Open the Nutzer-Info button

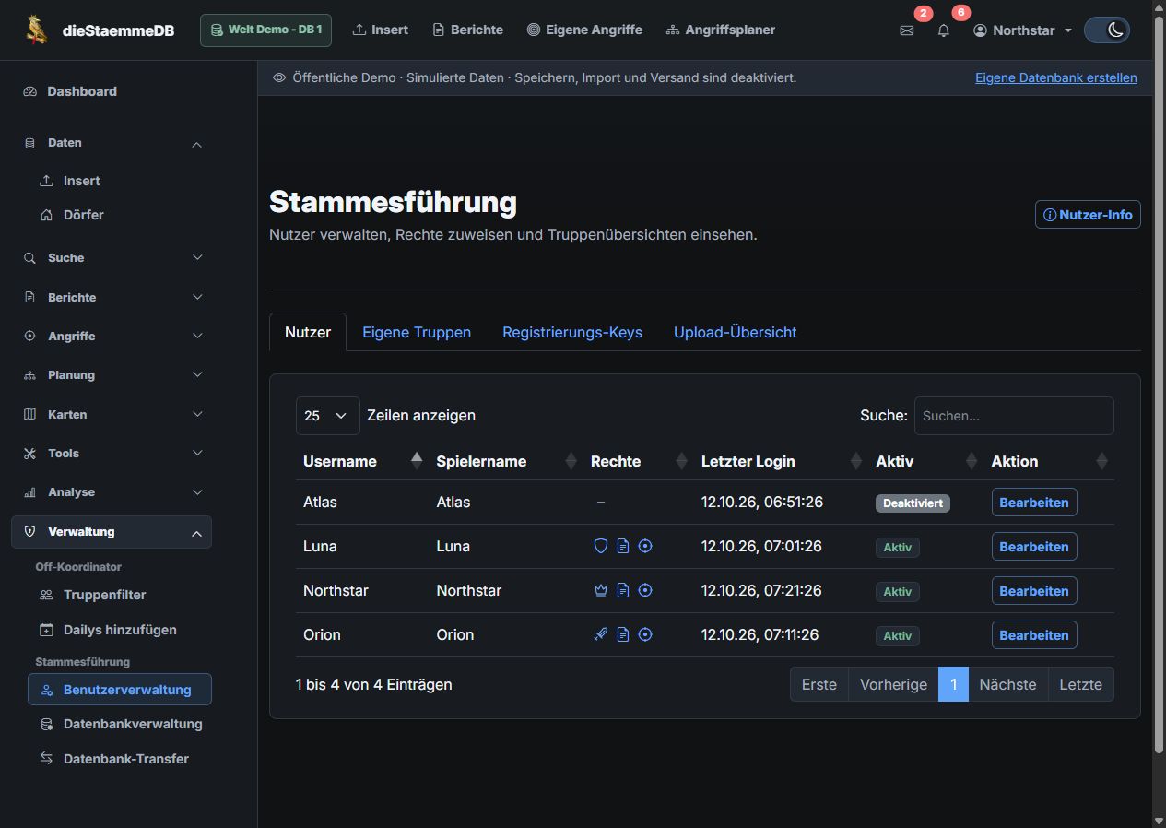(1088, 215)
